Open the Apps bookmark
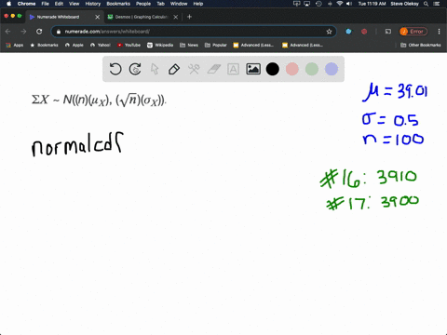 pos(15,45)
